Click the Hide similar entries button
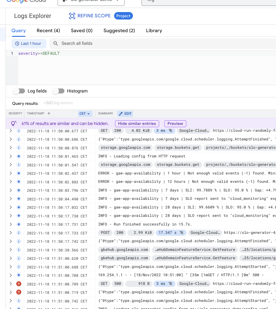This screenshot has width=276, height=309. click(137, 123)
